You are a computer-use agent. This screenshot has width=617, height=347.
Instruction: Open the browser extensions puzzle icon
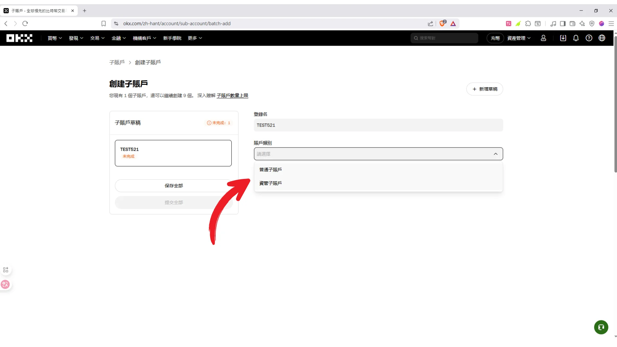[529, 23]
